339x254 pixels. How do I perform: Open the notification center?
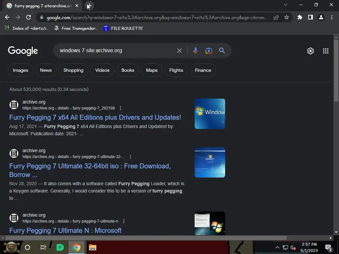[328, 247]
